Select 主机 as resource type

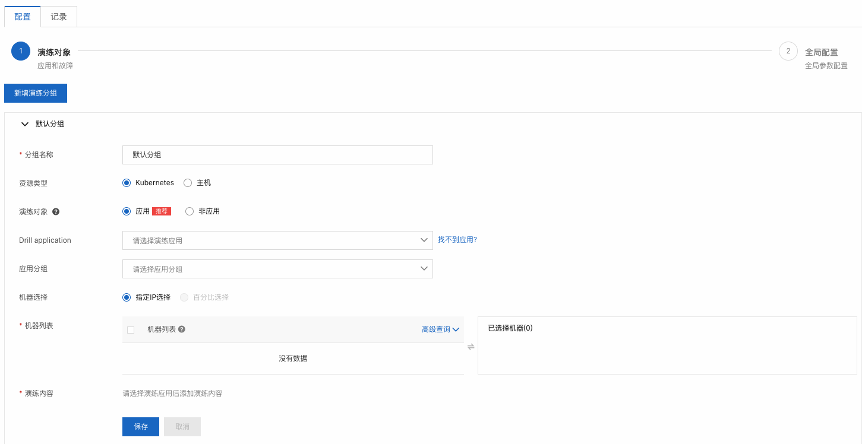click(188, 183)
